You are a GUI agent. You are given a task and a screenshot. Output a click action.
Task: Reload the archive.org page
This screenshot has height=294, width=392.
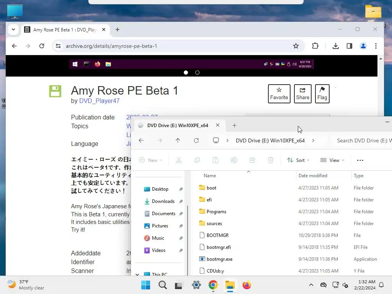tap(42, 46)
